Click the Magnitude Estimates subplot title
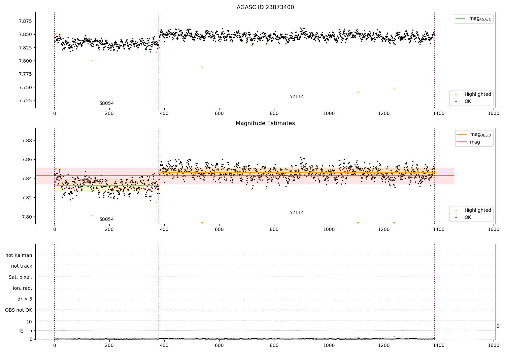 (265, 123)
